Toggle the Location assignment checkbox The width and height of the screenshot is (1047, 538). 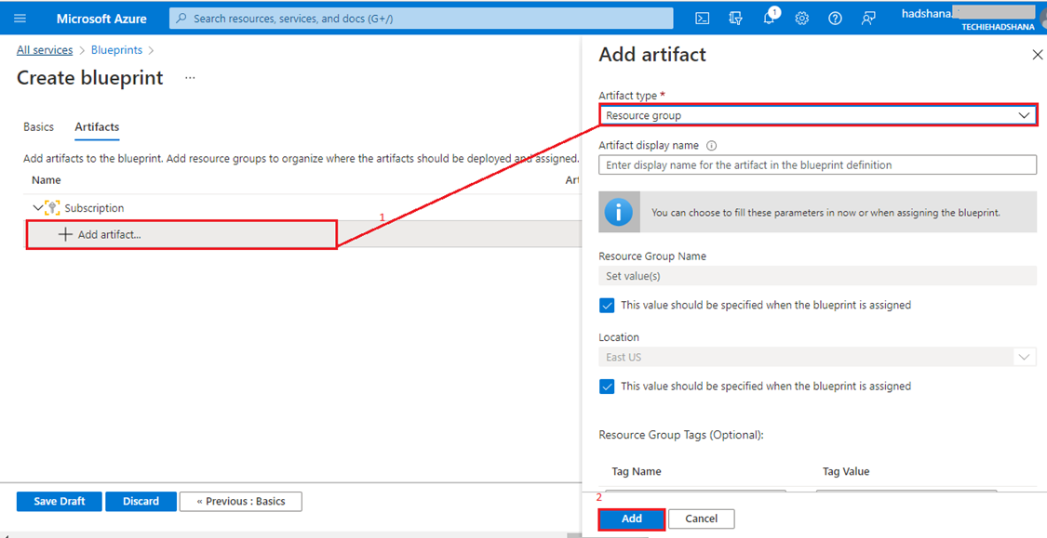[607, 387]
